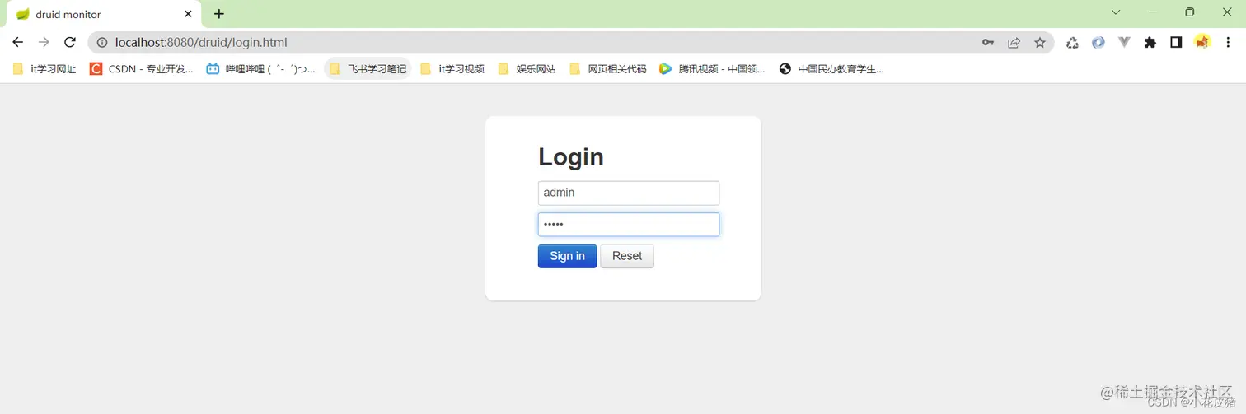Image resolution: width=1246 pixels, height=414 pixels.
Task: Click the recycle-arrows extension icon
Action: coord(1072,43)
